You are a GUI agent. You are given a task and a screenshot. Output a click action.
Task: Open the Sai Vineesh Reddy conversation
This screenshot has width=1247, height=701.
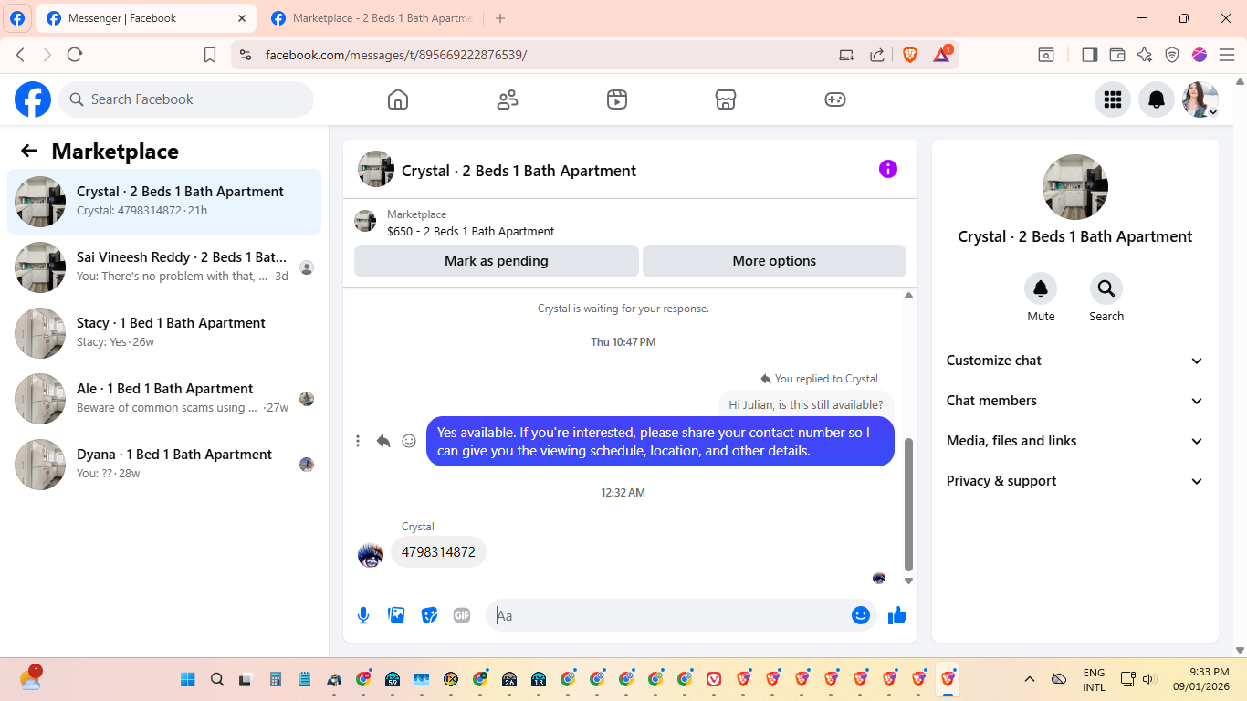pyautogui.click(x=164, y=267)
